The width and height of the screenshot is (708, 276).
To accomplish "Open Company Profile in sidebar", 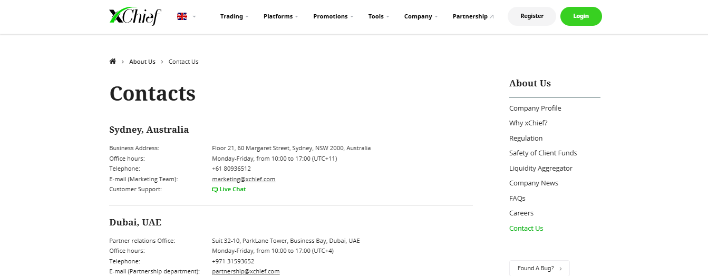I will click(x=535, y=108).
